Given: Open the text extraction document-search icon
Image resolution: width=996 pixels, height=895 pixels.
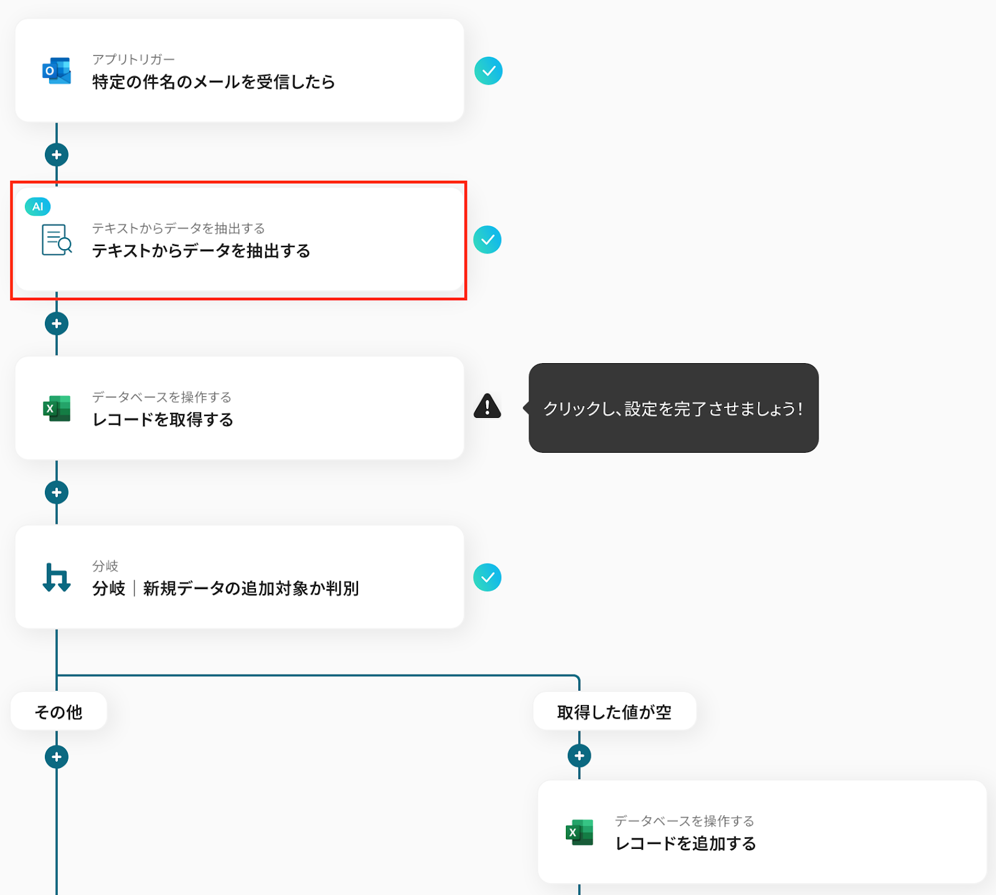Looking at the screenshot, I should [x=57, y=240].
